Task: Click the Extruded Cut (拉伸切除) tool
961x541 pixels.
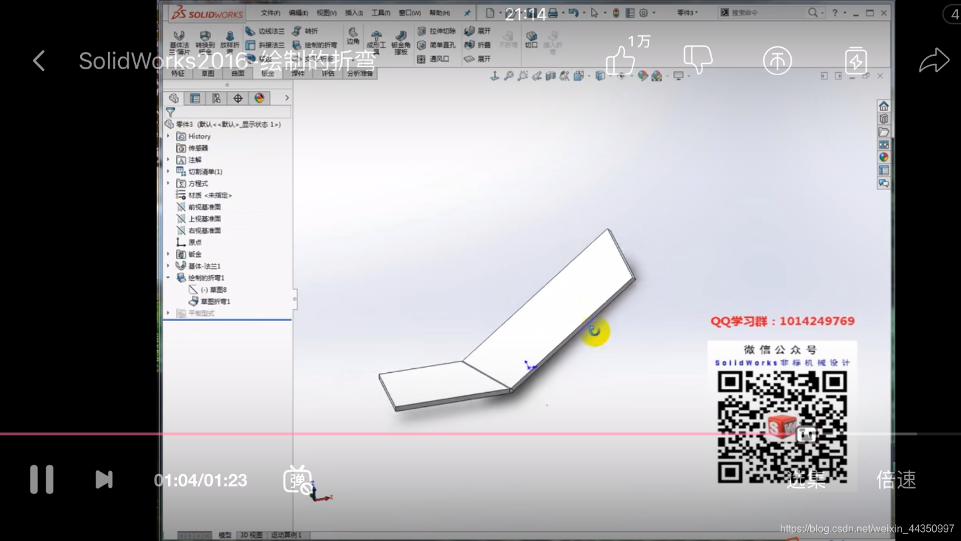Action: tap(436, 31)
